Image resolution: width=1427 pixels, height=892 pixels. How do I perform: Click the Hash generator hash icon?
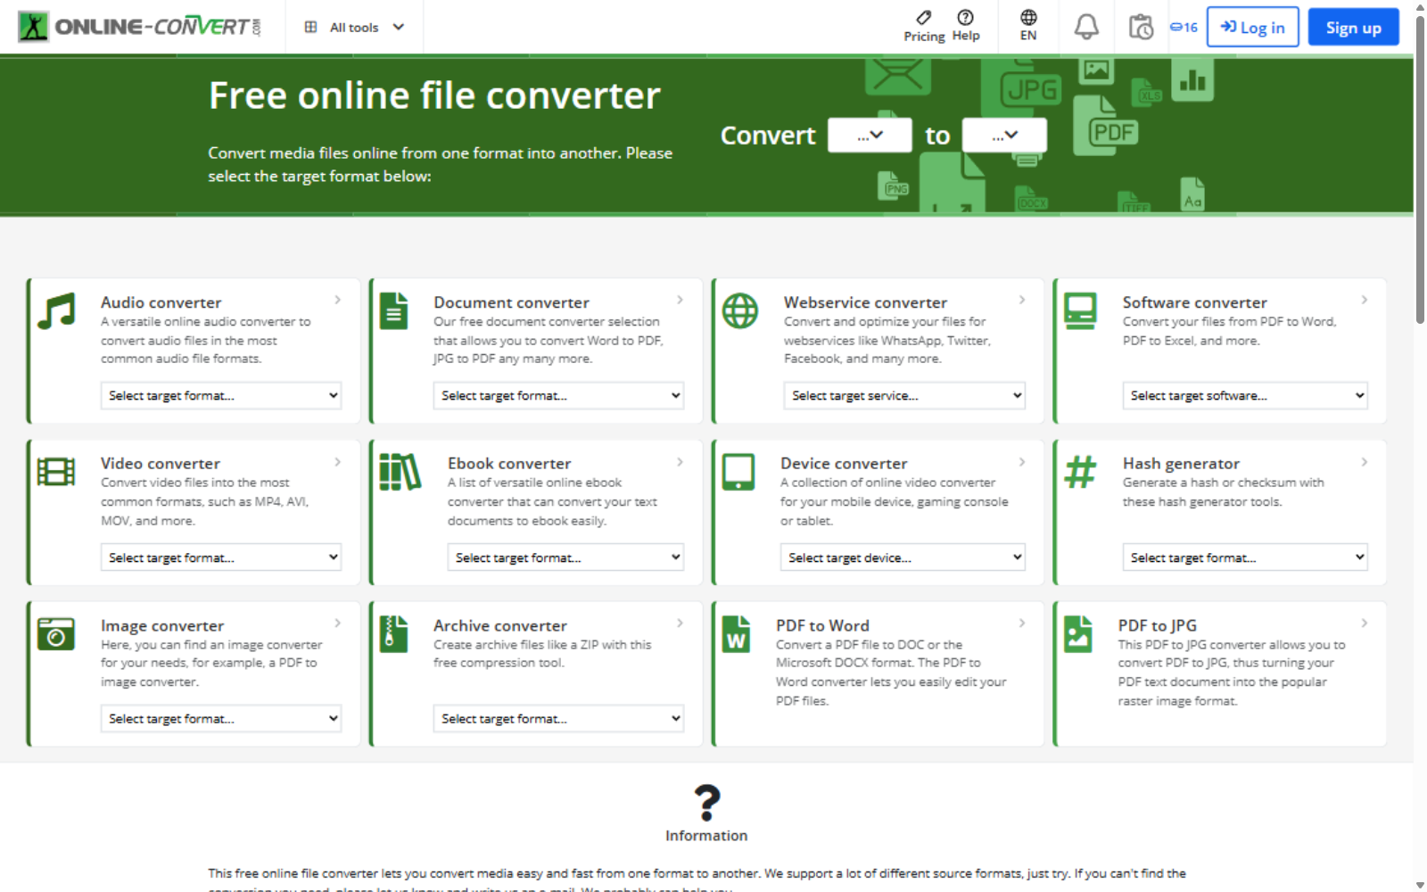(x=1080, y=472)
